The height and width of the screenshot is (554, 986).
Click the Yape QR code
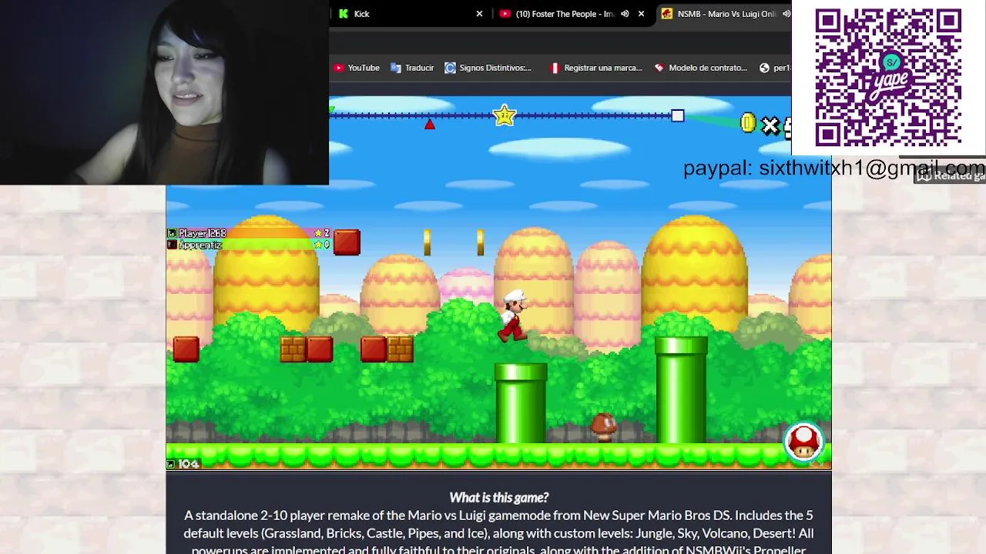coord(888,78)
